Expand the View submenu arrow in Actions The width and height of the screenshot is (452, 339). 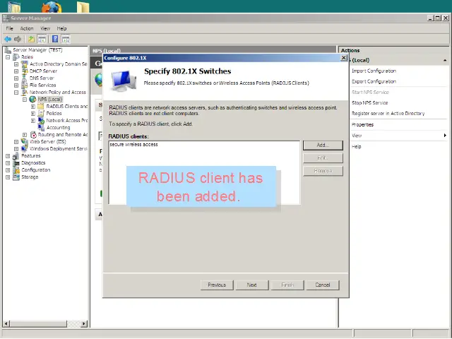[x=445, y=136]
